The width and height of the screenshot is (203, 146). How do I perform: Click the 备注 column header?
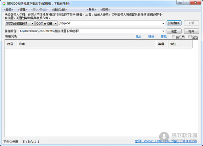(x=180, y=44)
